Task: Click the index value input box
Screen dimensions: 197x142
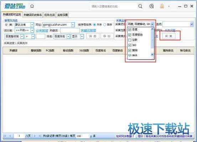Action: [x=41, y=36]
